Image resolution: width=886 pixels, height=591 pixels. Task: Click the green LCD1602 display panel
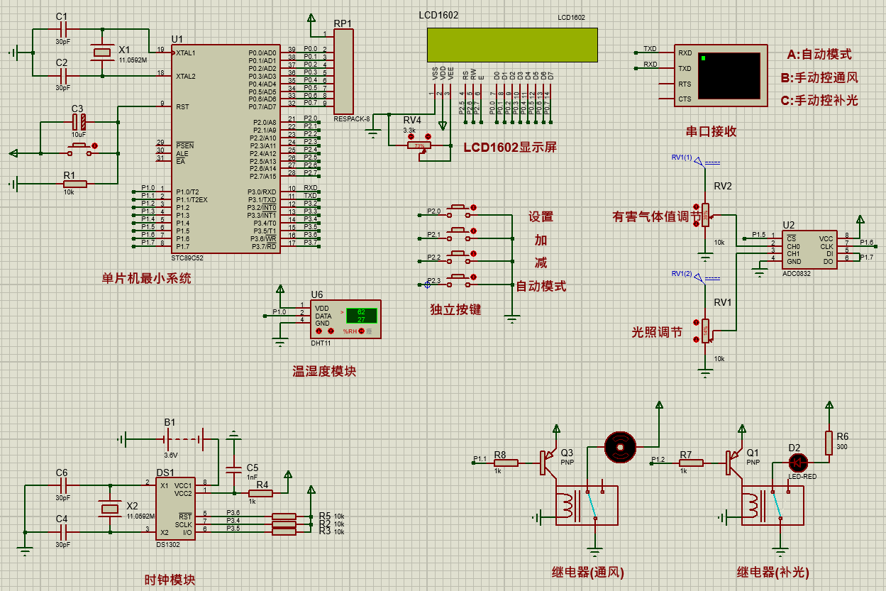513,45
